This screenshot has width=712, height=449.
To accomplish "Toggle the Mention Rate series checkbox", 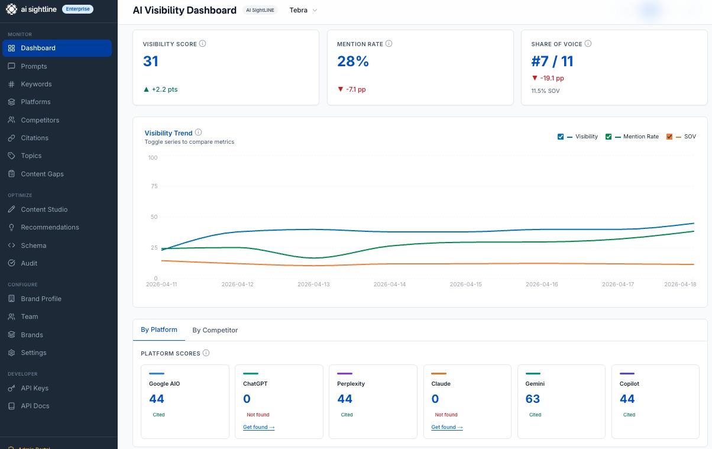I will coord(609,137).
